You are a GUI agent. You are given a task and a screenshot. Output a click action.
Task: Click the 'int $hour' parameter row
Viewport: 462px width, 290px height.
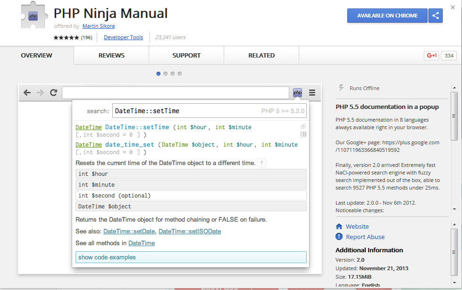191,174
